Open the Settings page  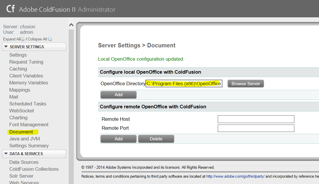(18, 55)
